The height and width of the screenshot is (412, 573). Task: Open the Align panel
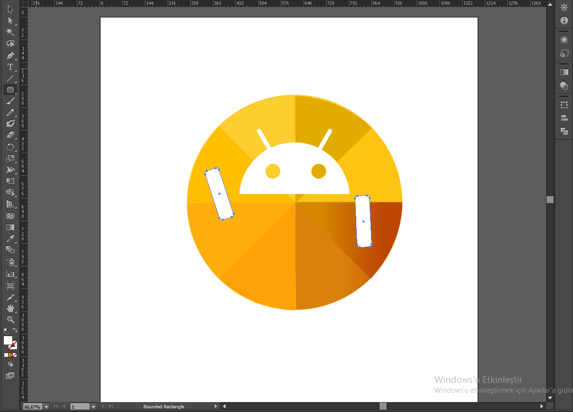click(564, 118)
